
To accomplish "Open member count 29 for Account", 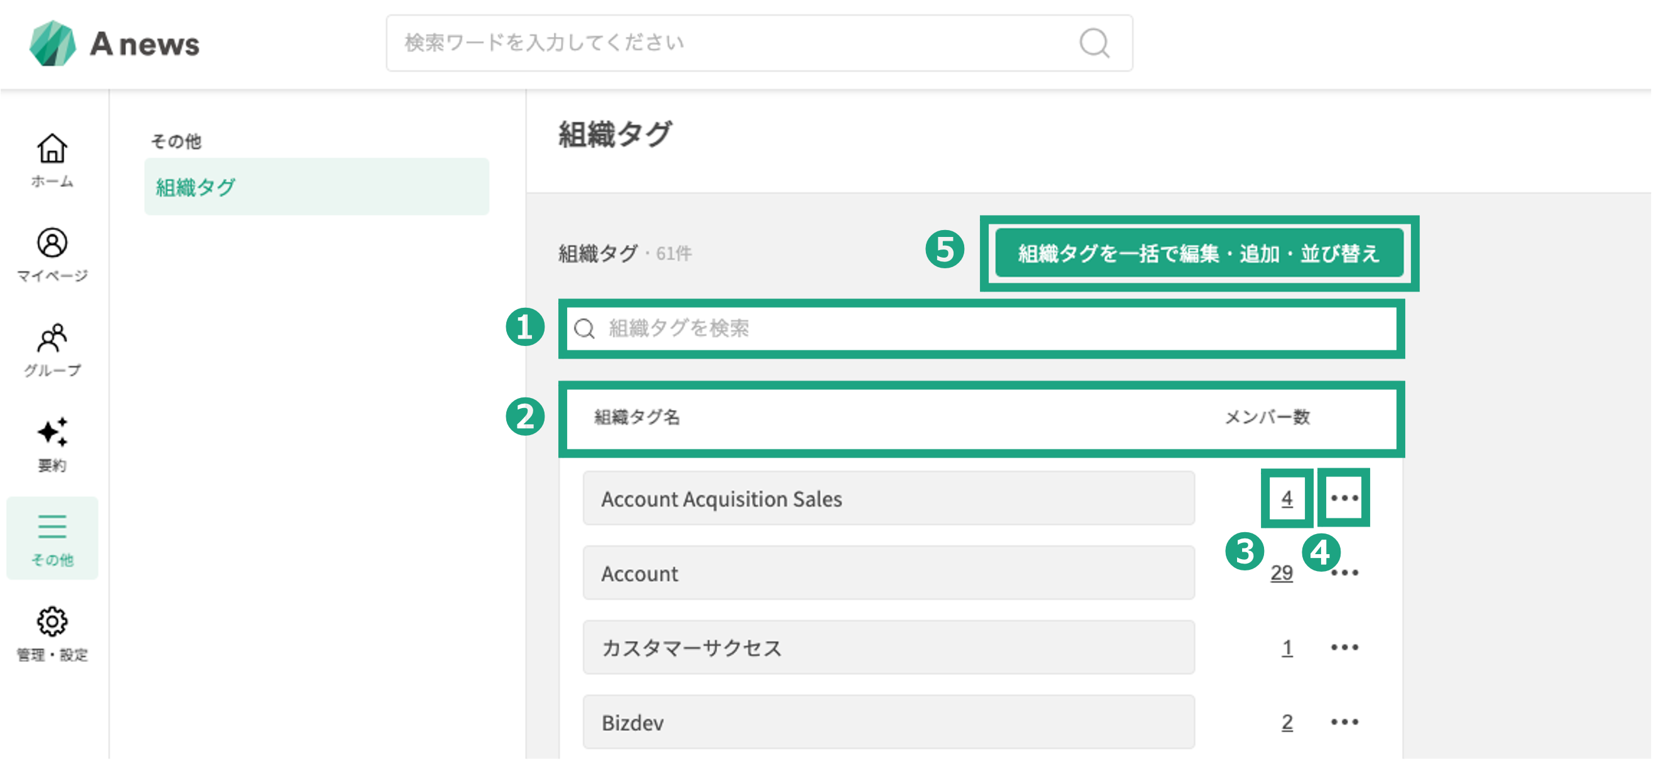I will (1282, 572).
